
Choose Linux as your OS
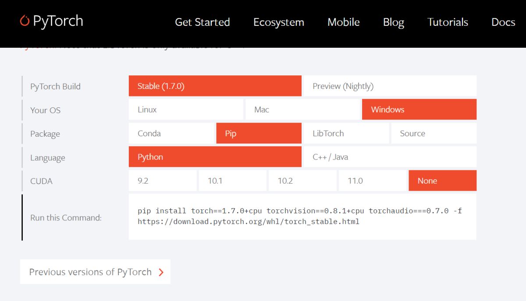[x=186, y=110]
